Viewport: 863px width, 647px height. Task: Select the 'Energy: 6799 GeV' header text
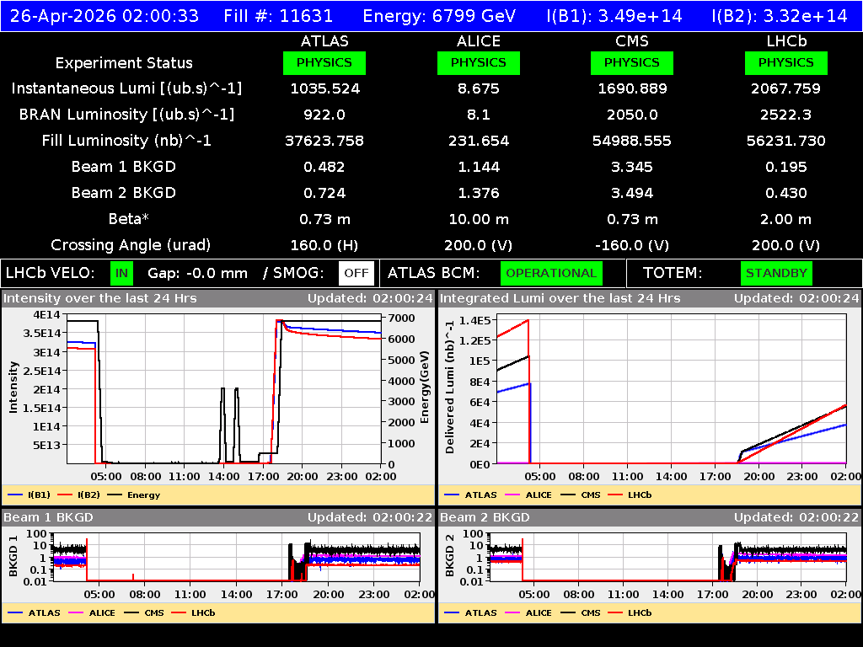[439, 16]
